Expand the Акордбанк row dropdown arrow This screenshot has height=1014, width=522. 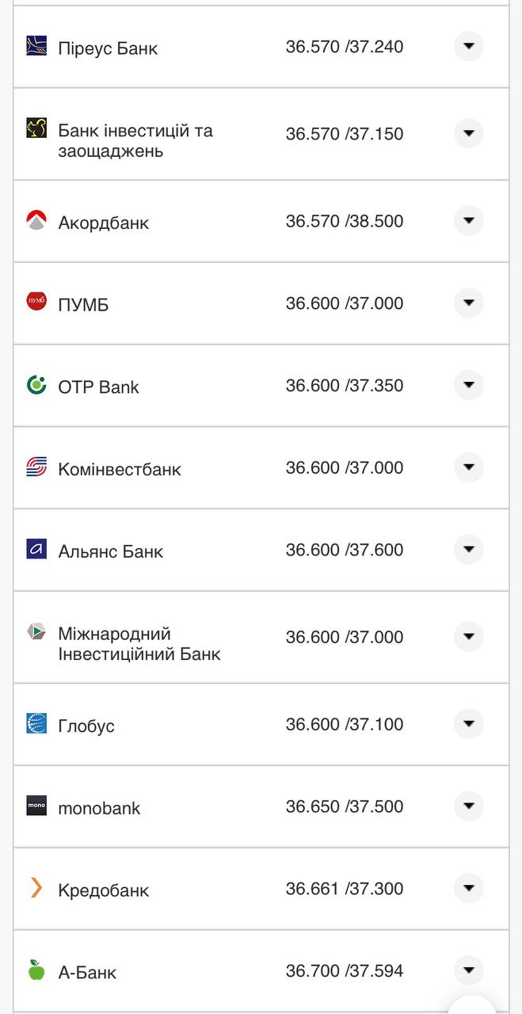[469, 220]
